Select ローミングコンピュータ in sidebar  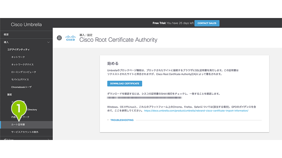click(23, 72)
